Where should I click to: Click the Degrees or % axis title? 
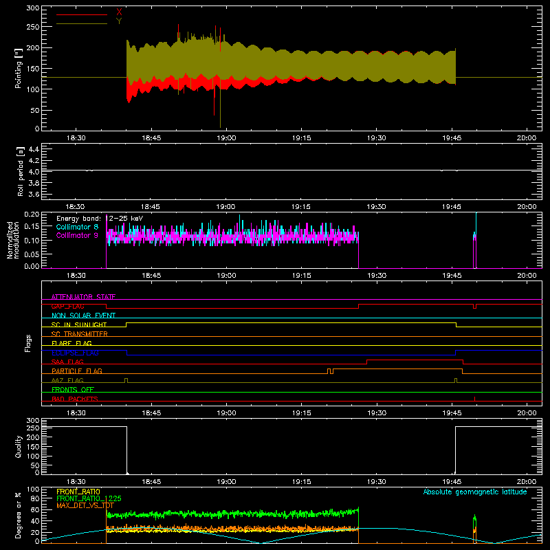pyautogui.click(x=19, y=515)
